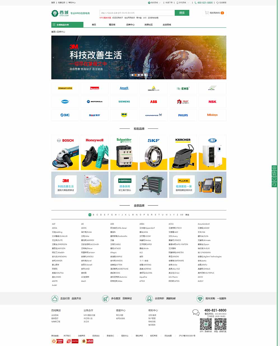Click the green 搜索 search button
The image size is (280, 346).
(x=182, y=13)
